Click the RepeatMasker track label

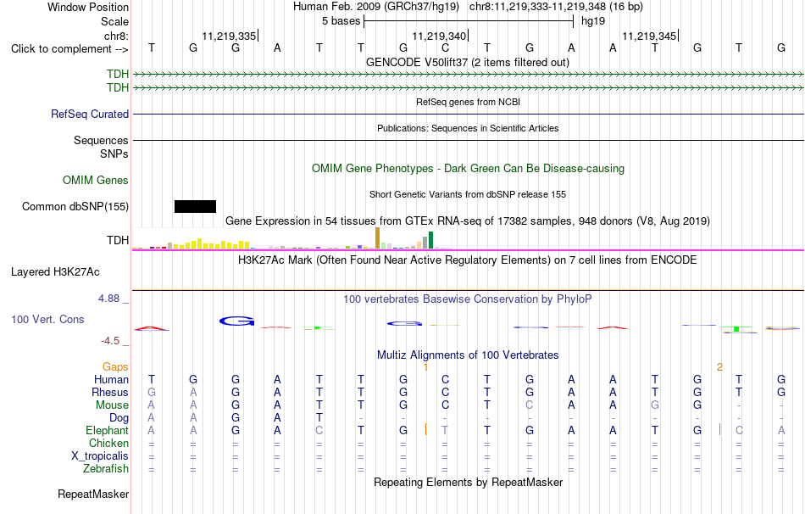click(93, 494)
